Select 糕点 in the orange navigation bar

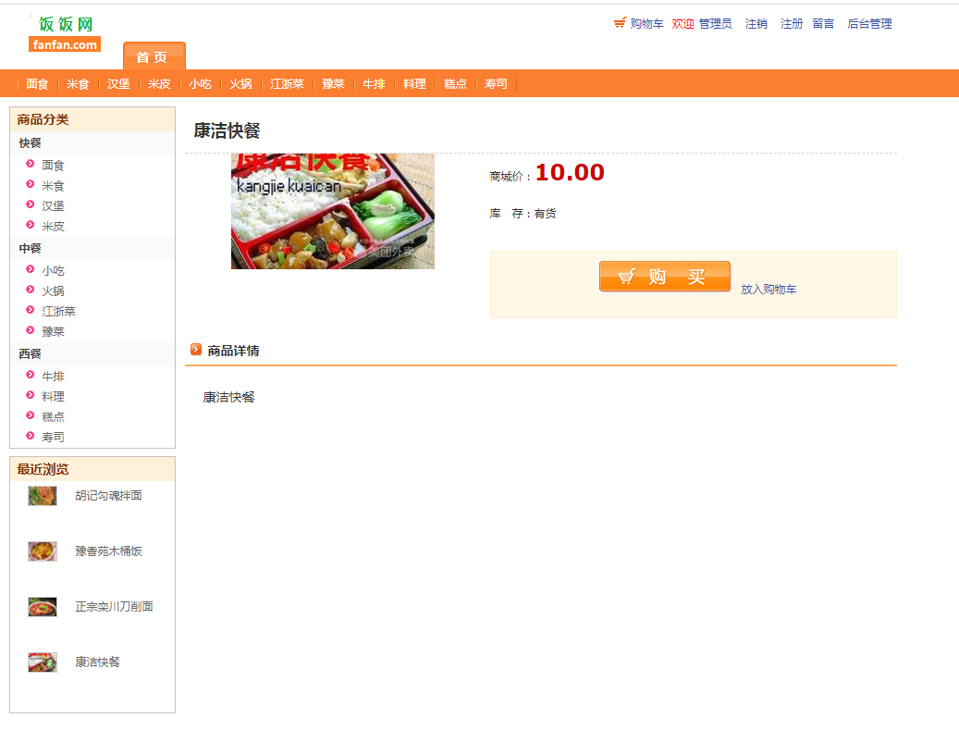455,84
